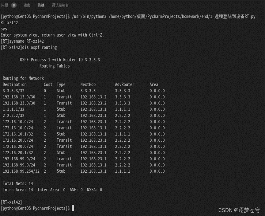This screenshot has height=216, width=265.
Task: Click the final '[RT-xzl42]' prompt line
Action: click(11, 202)
